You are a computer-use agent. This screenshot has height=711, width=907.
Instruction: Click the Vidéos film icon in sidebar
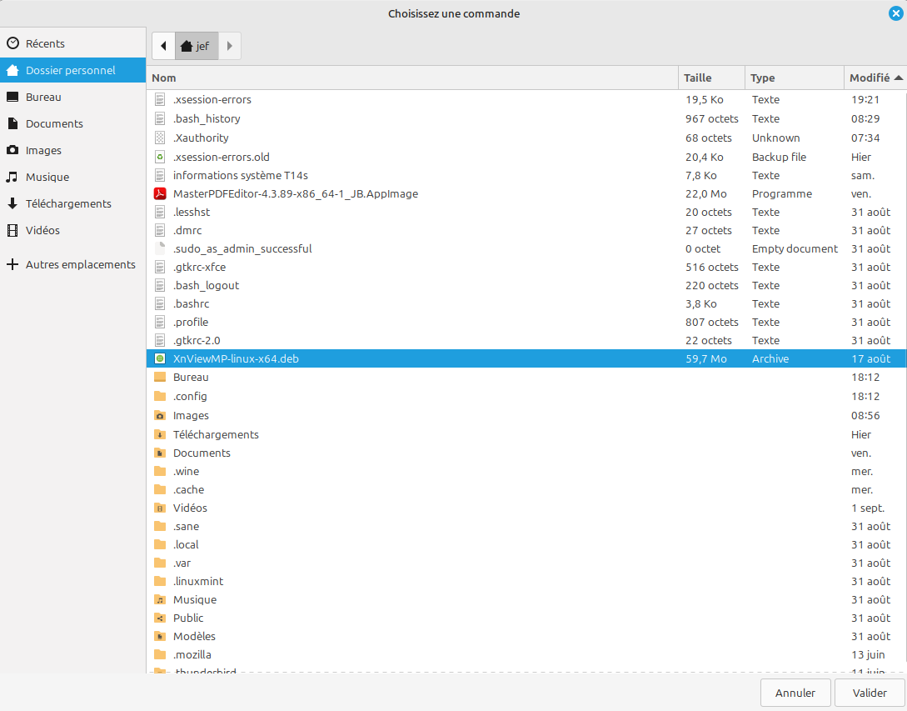pos(12,230)
